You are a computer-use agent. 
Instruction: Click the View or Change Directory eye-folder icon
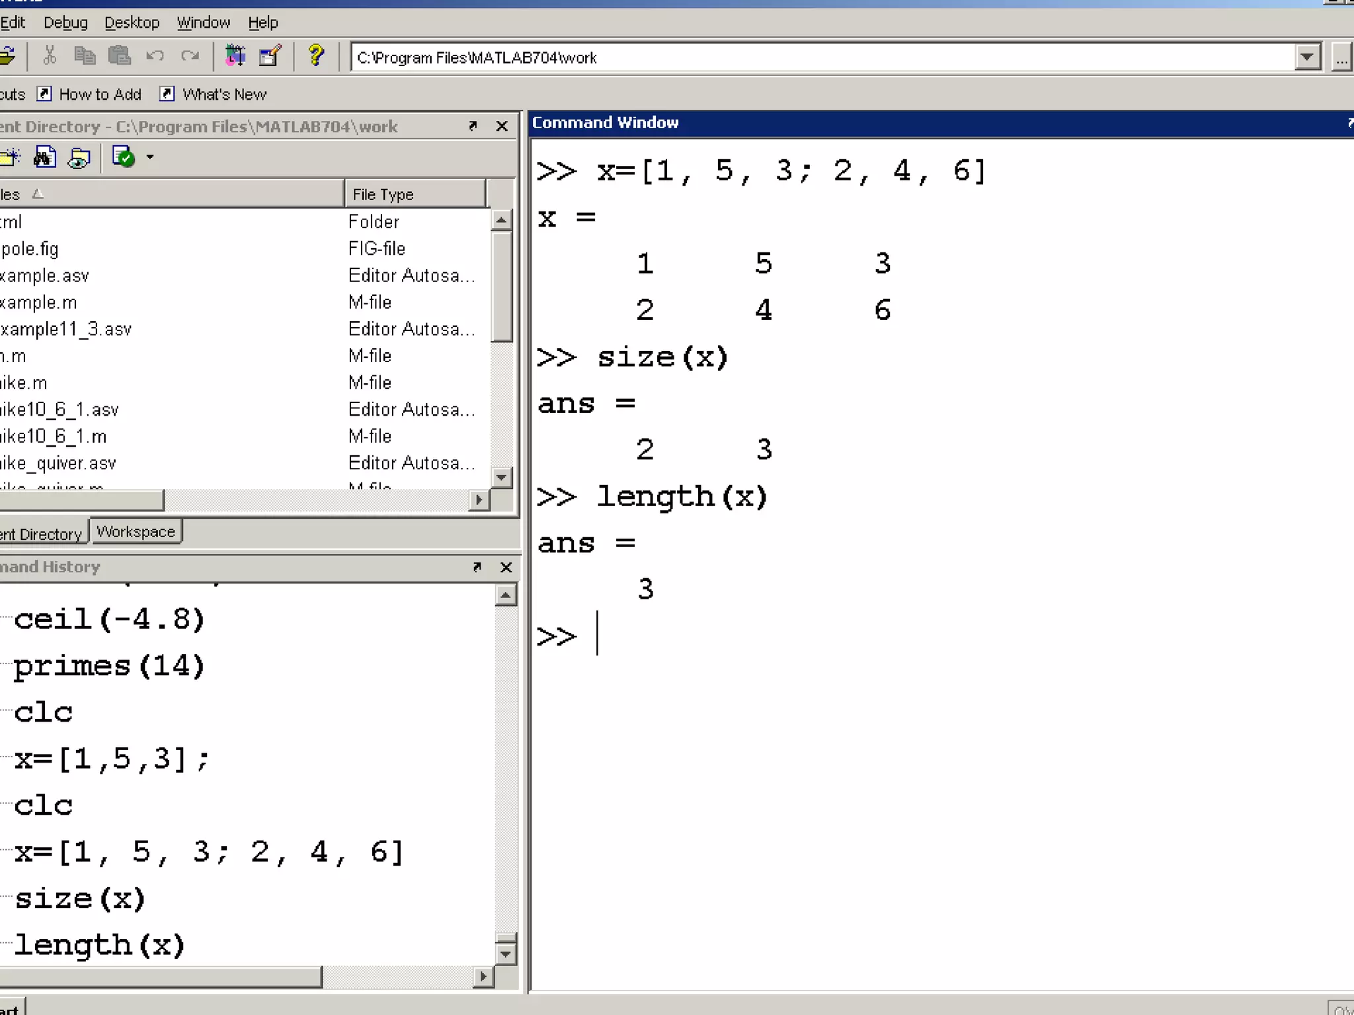coord(79,157)
